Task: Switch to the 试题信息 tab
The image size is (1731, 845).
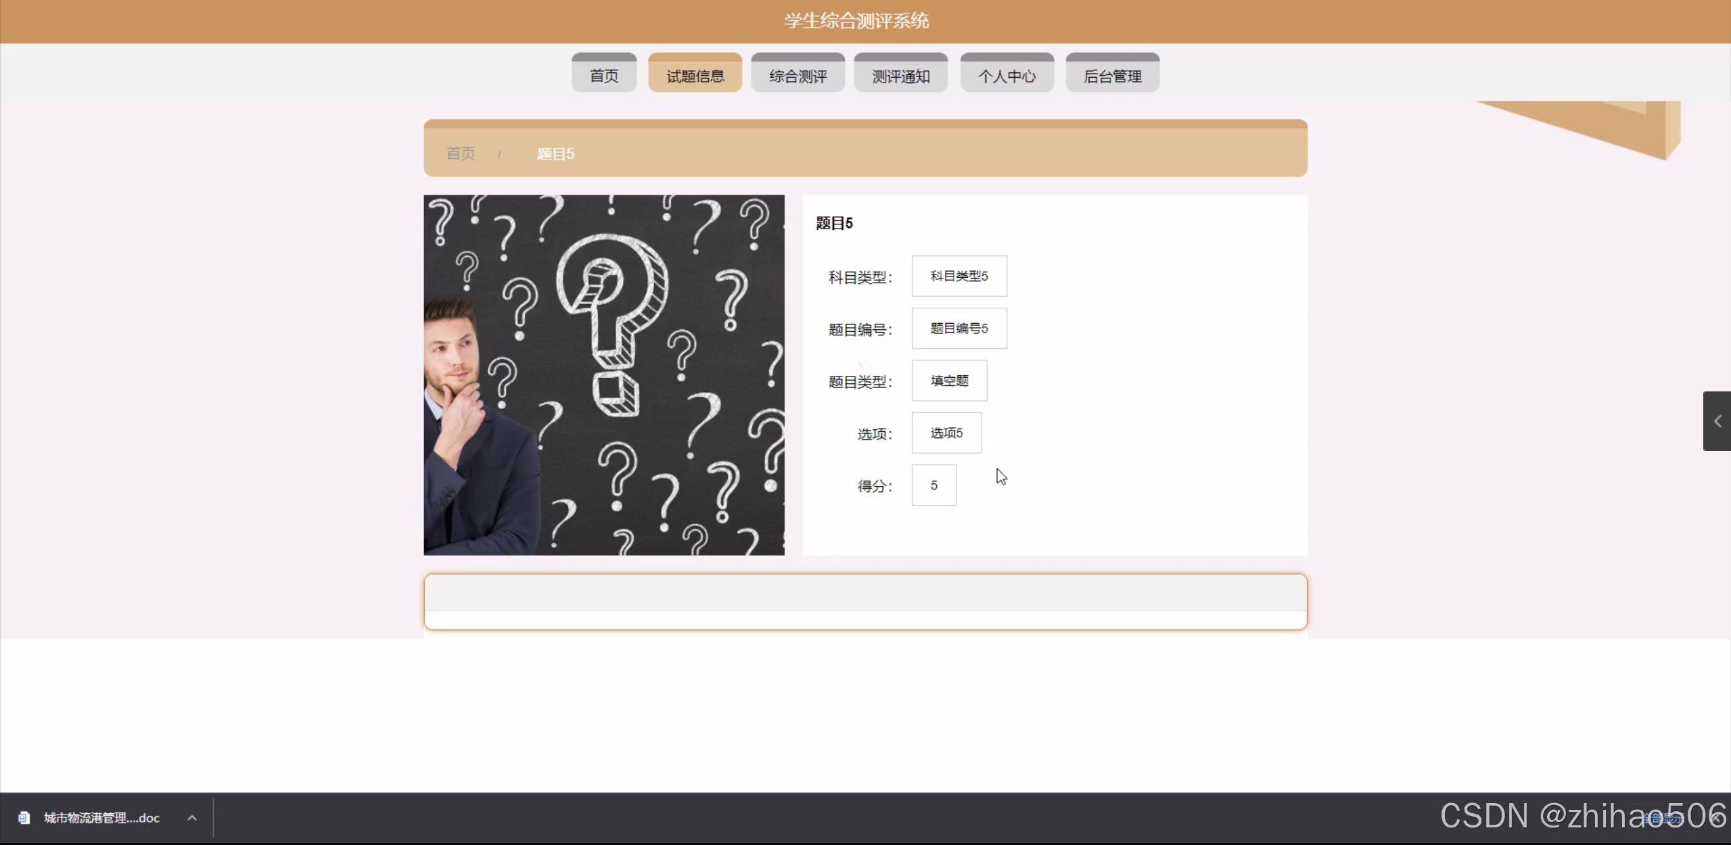Action: point(695,76)
